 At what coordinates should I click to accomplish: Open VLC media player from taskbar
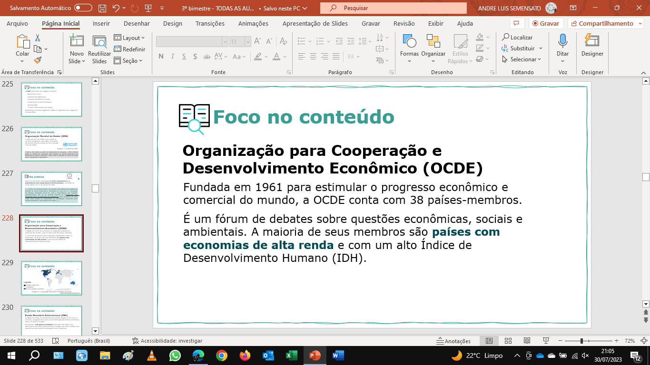pos(152,355)
